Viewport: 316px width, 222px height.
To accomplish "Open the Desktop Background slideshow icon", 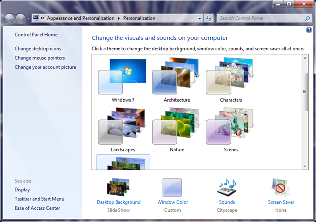I will point(118,187).
